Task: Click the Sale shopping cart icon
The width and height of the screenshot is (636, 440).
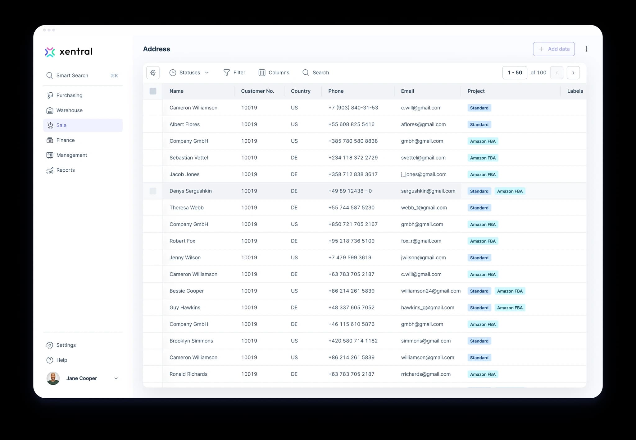Action: [x=50, y=125]
